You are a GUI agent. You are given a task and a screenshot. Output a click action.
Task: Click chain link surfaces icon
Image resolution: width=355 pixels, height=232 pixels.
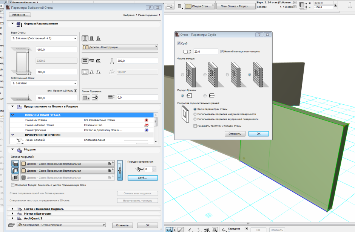[120, 170]
